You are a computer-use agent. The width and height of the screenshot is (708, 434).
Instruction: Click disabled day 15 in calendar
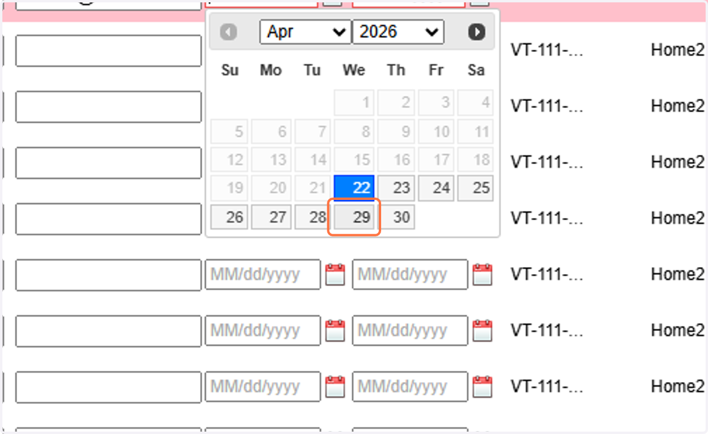354,160
